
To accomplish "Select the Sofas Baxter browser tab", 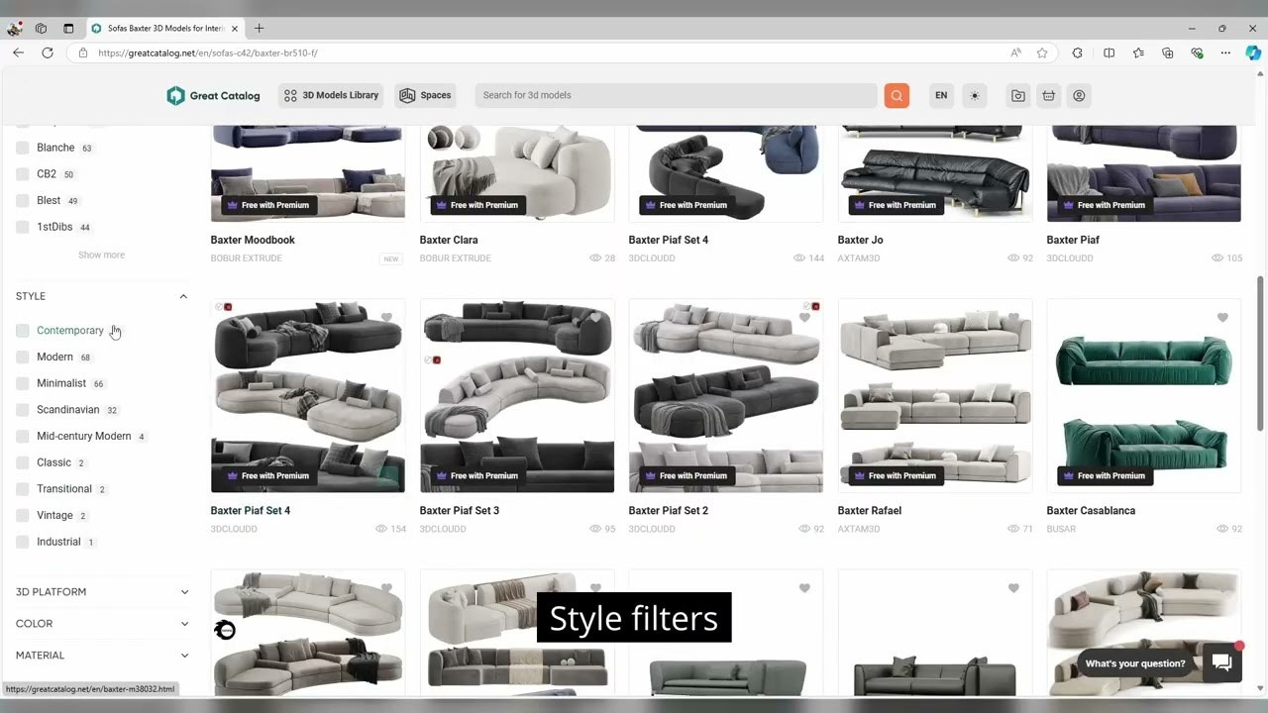I will click(x=164, y=28).
